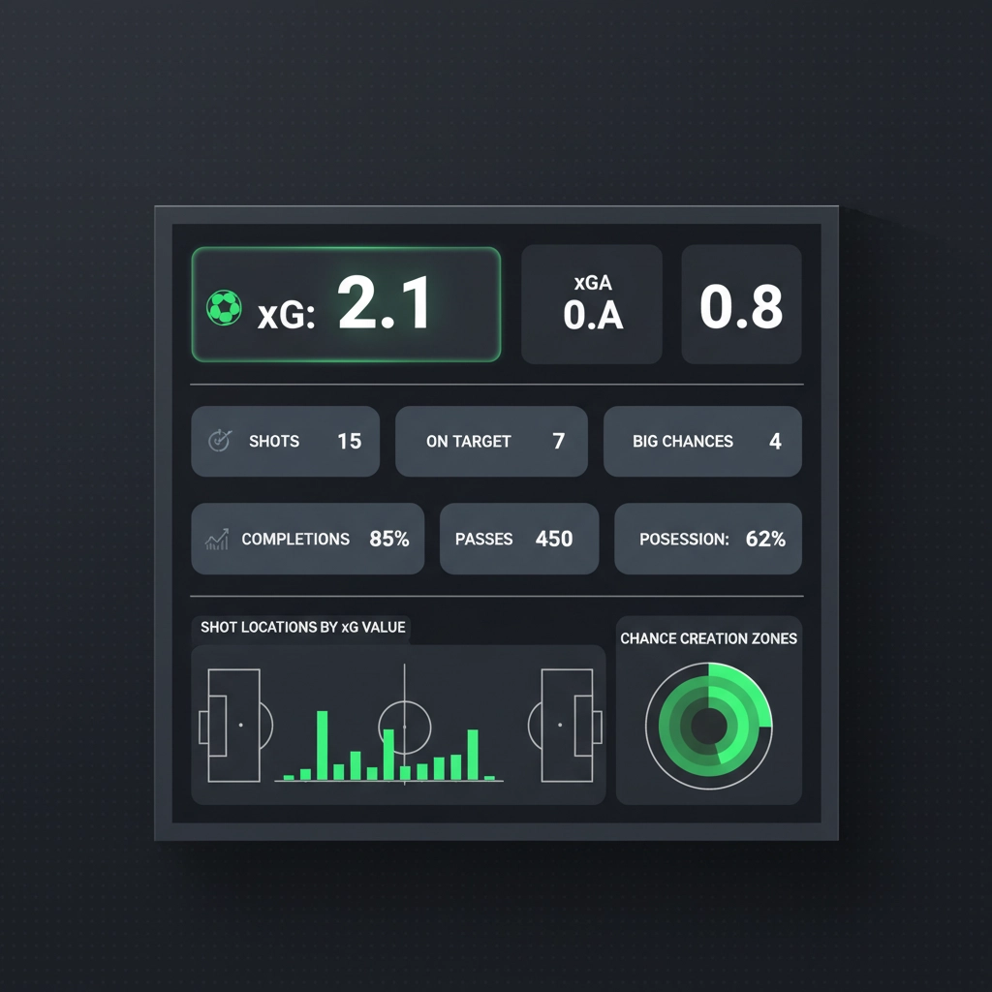Click the tallest green bar in the shot chart
This screenshot has height=992, width=992.
[323, 745]
